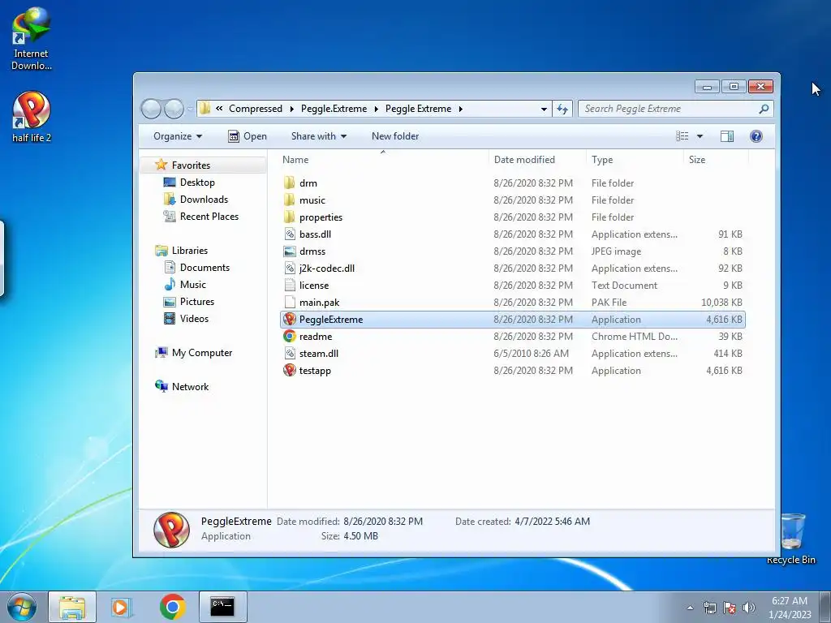Open Windows Explorer from the taskbar
The width and height of the screenshot is (831, 623).
click(x=72, y=607)
